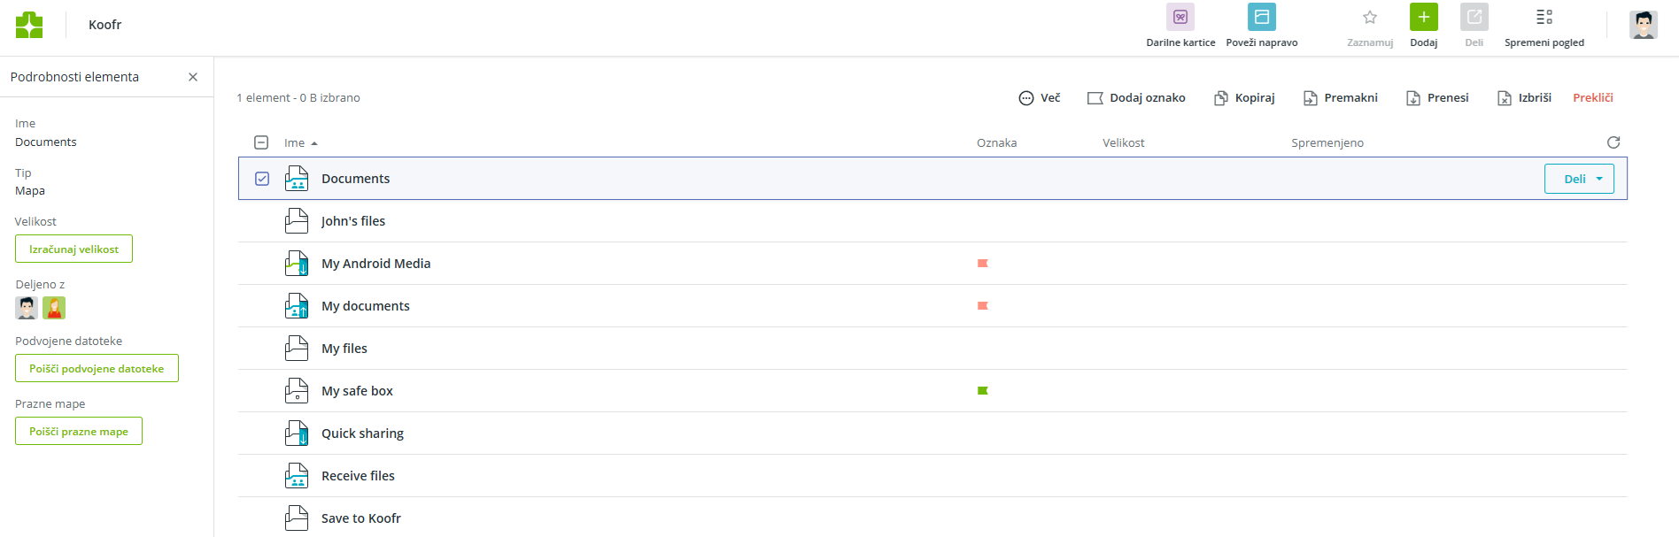
Task: Open Receive files folder name
Action: click(x=358, y=476)
